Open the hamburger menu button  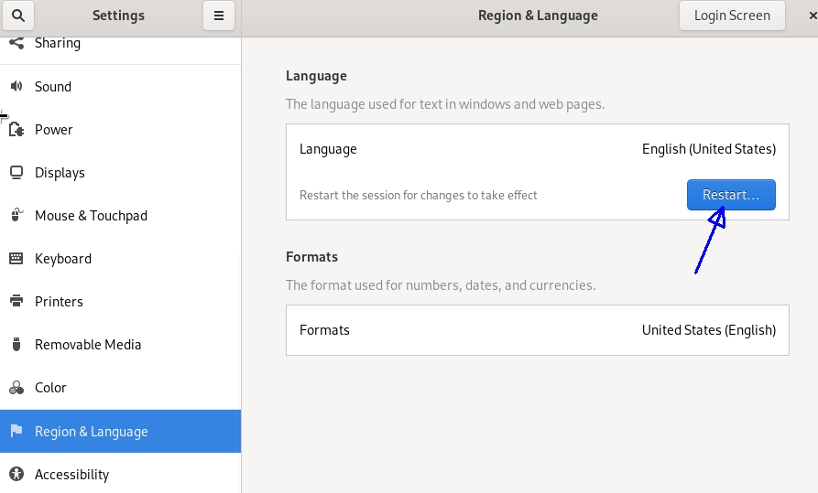pos(218,16)
